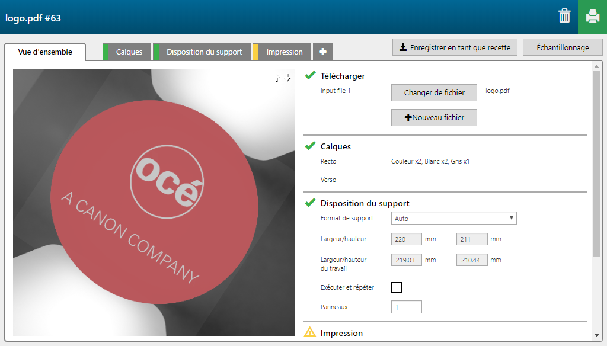Click the job height field showing 210.44

click(472, 259)
